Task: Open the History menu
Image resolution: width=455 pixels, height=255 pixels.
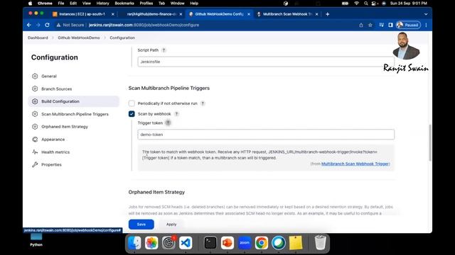Action: pyautogui.click(x=102, y=3)
